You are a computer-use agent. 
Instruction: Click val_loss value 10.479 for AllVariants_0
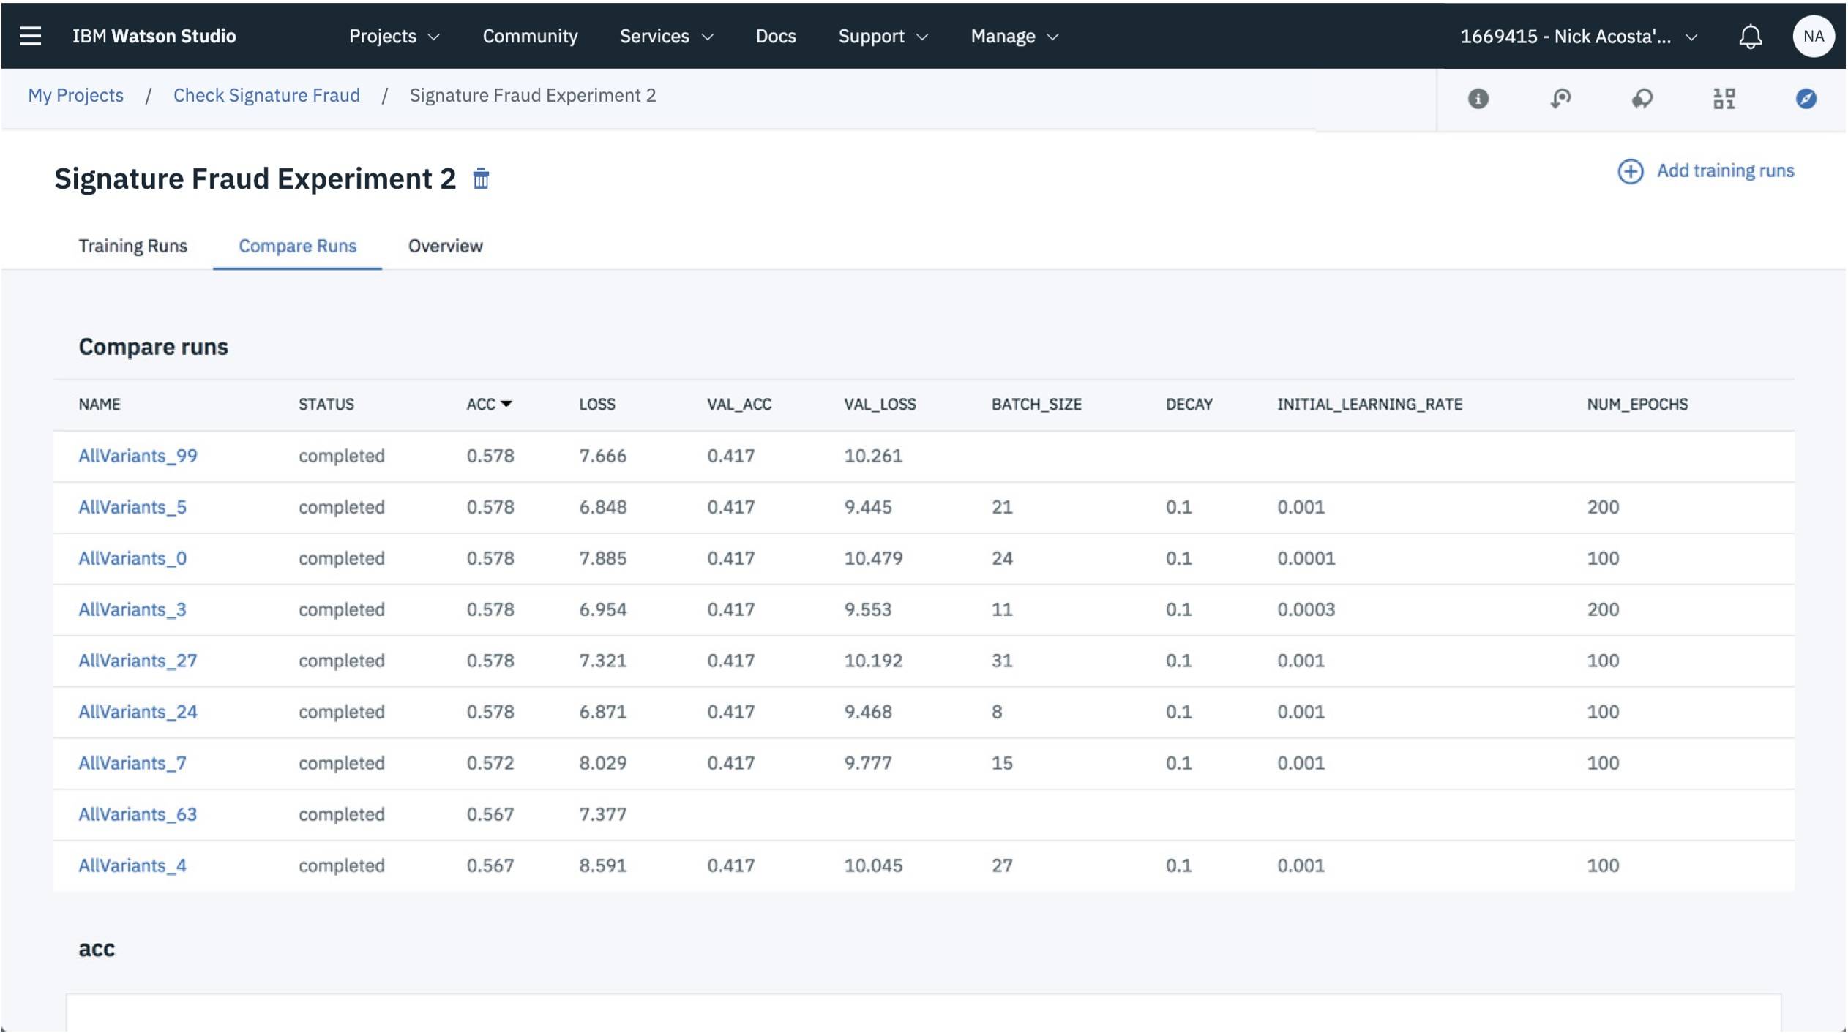click(x=872, y=558)
